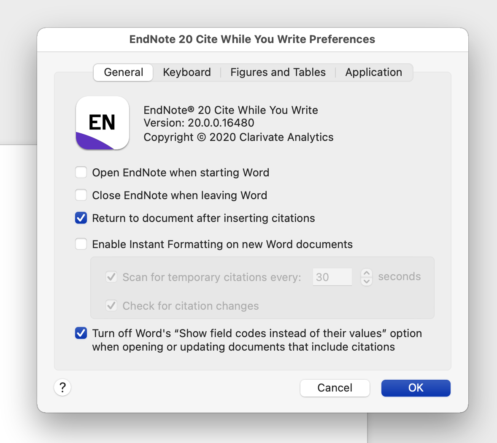This screenshot has width=497, height=443.
Task: Enable Open EndNote when starting Word
Action: pyautogui.click(x=81, y=173)
